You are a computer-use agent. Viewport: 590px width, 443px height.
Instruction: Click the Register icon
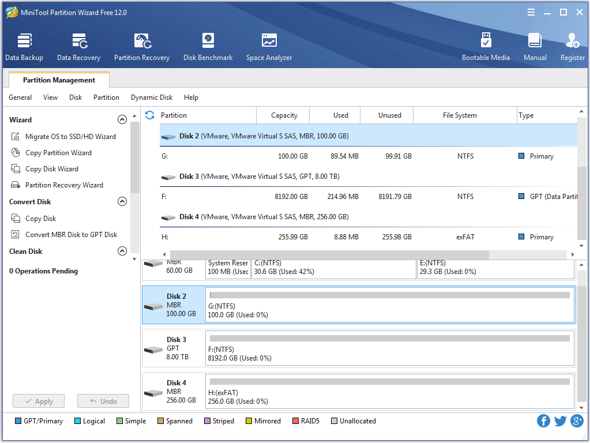tap(572, 40)
